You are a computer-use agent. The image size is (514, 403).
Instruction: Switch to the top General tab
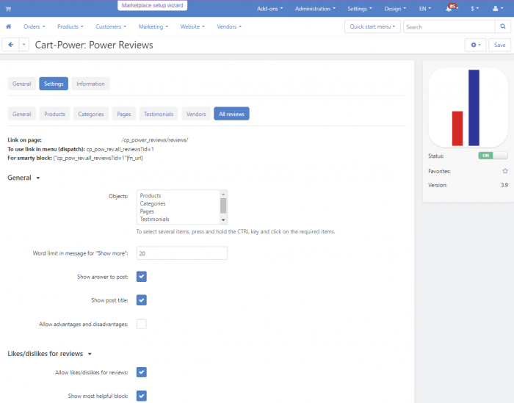(21, 84)
